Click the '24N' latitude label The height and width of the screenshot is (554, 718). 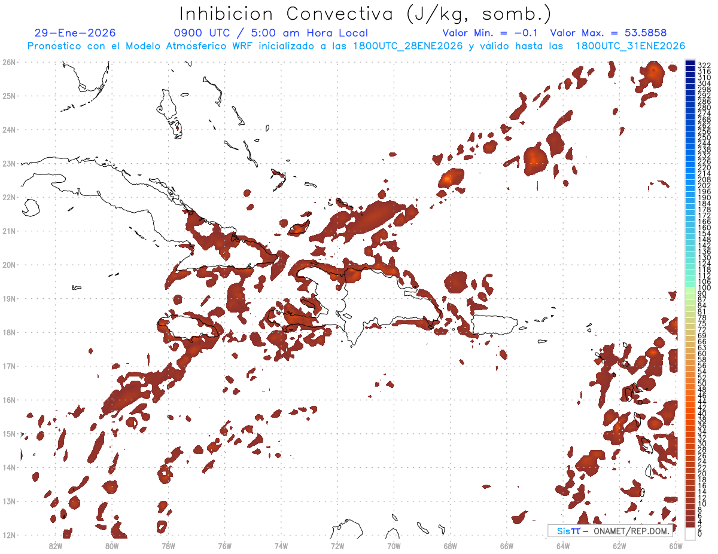point(8,130)
